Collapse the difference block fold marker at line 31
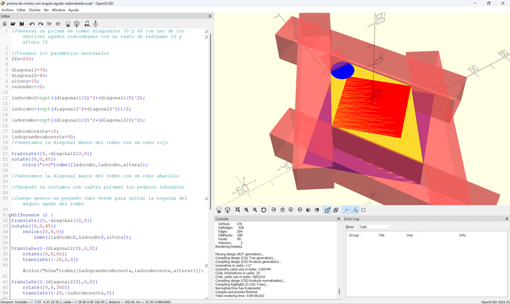The height and width of the screenshot is (304, 510). (10, 214)
